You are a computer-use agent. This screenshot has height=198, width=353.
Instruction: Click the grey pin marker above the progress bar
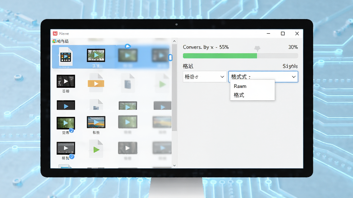257,48
